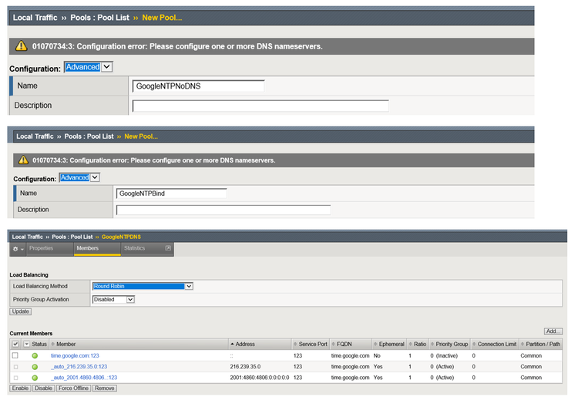The image size is (578, 400).
Task: Click the Add... button for members
Action: pyautogui.click(x=553, y=331)
